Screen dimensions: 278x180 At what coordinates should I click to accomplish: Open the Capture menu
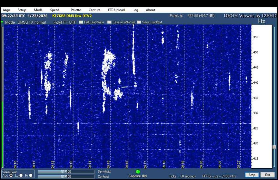click(94, 10)
